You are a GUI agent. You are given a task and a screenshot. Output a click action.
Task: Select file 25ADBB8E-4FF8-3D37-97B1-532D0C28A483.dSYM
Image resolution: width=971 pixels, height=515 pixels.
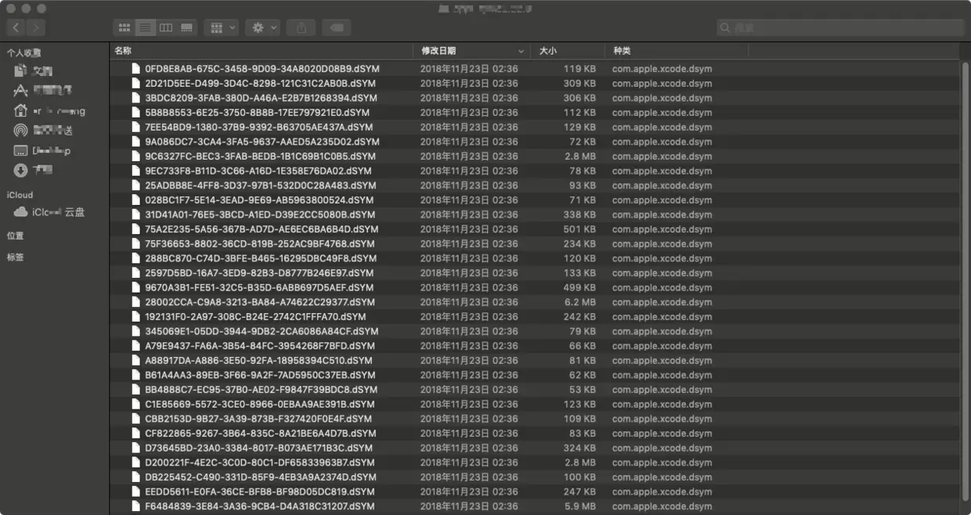[260, 185]
